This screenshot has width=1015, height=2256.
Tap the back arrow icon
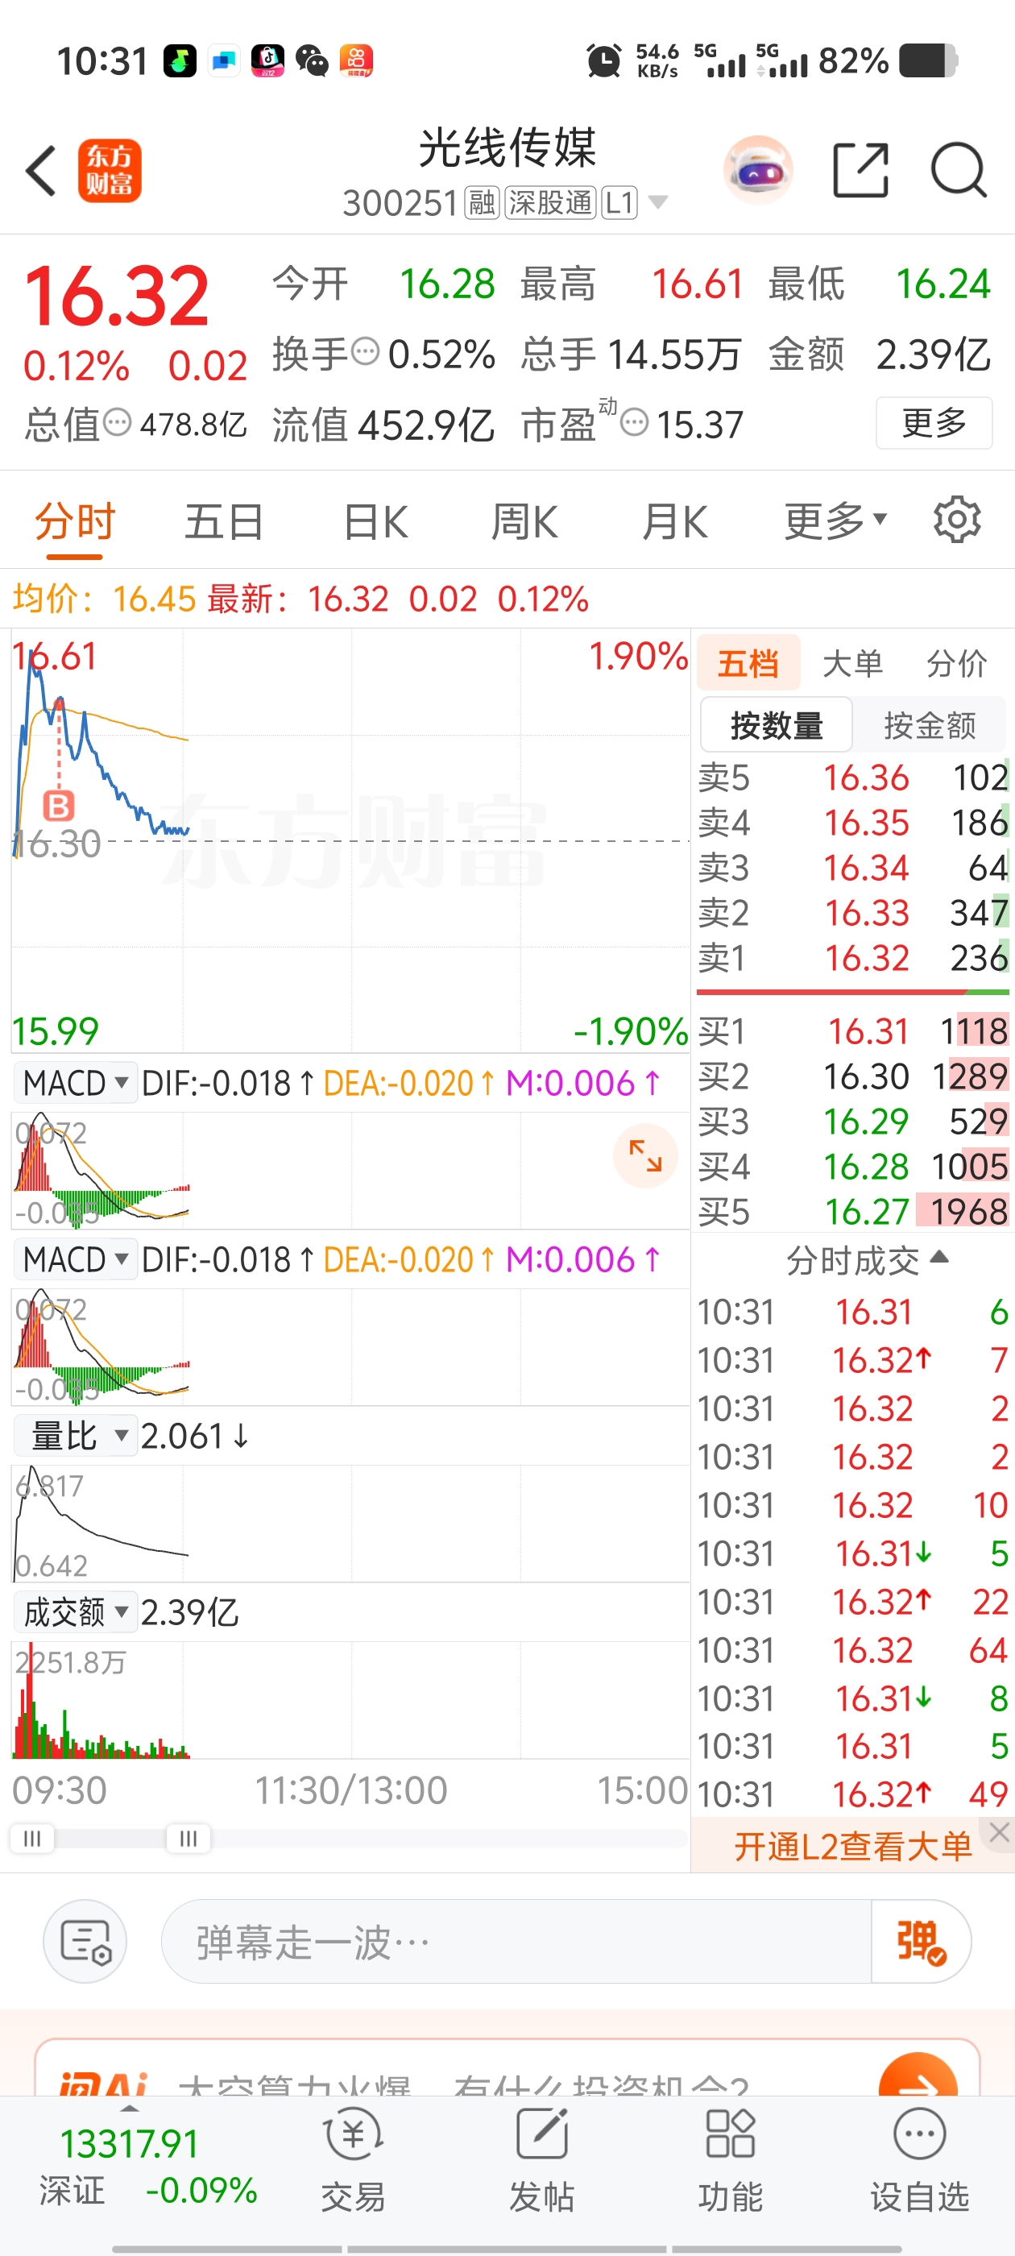[41, 170]
